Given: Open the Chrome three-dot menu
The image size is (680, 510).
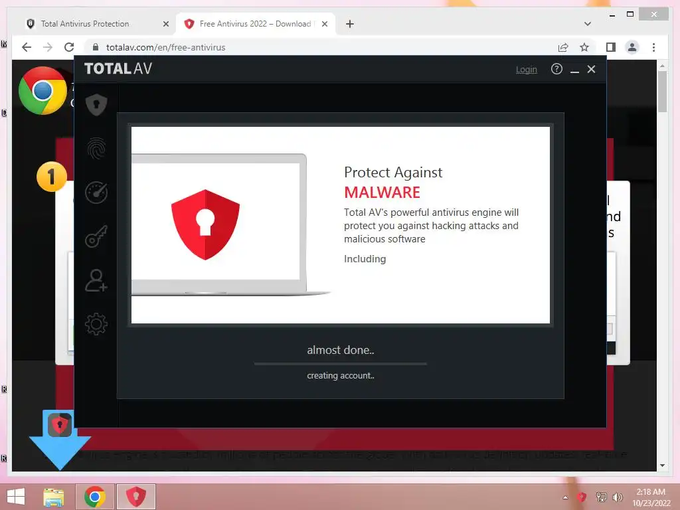Looking at the screenshot, I should coord(653,47).
